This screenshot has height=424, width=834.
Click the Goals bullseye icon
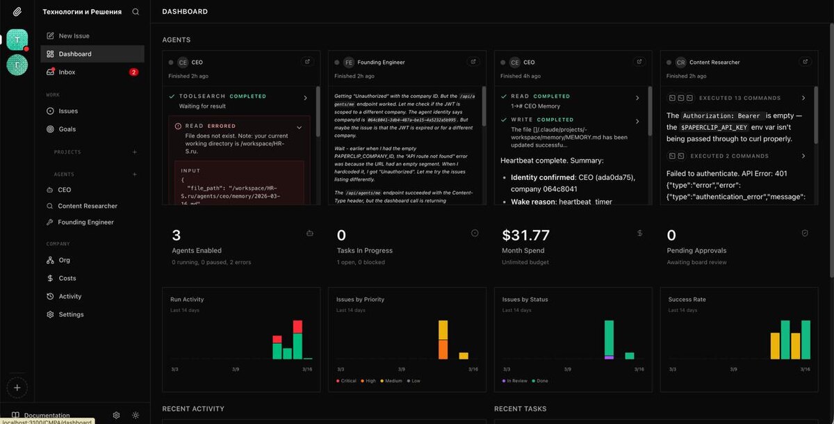coord(50,129)
